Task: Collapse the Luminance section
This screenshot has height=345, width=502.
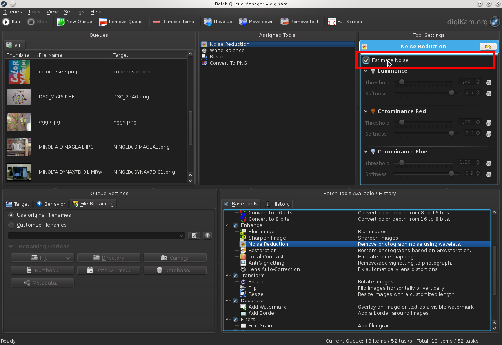Action: tap(366, 71)
